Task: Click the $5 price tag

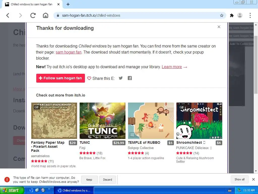Action: (171, 143)
